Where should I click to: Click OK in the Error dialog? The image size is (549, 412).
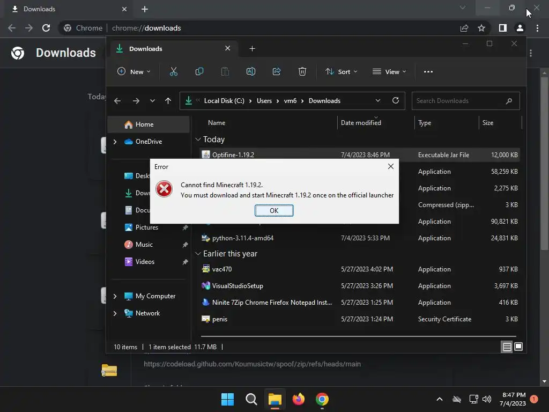coord(274,210)
